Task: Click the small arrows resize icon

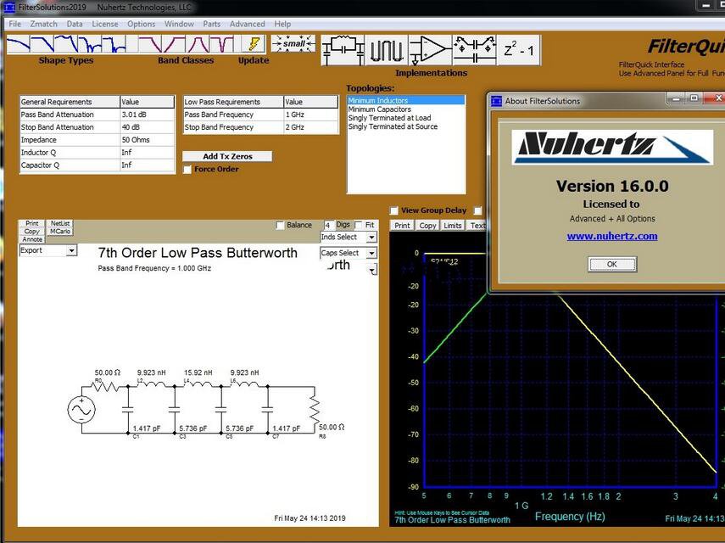Action: coord(293,42)
